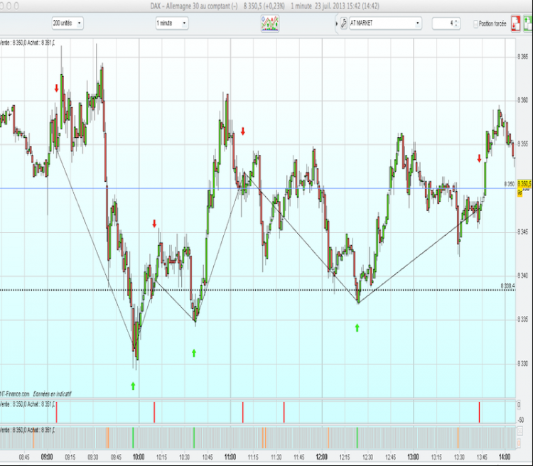Select the dotted 8 338,4 horizontal line
Image resolution: width=533 pixels, height=466 pixels.
tap(258, 290)
